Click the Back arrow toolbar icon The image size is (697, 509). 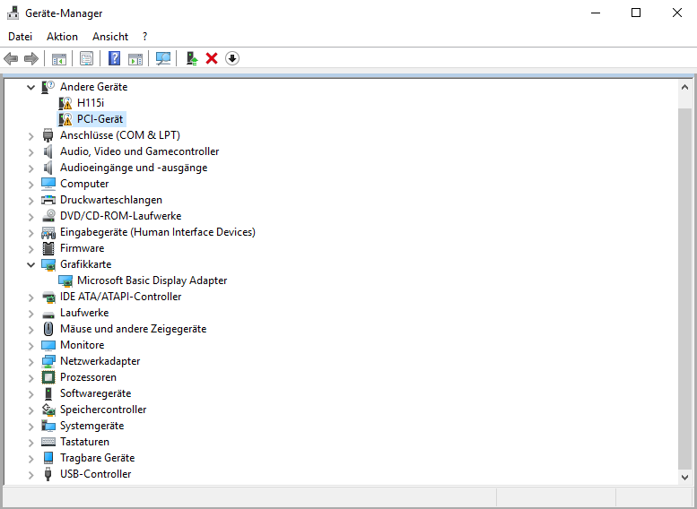(11, 58)
